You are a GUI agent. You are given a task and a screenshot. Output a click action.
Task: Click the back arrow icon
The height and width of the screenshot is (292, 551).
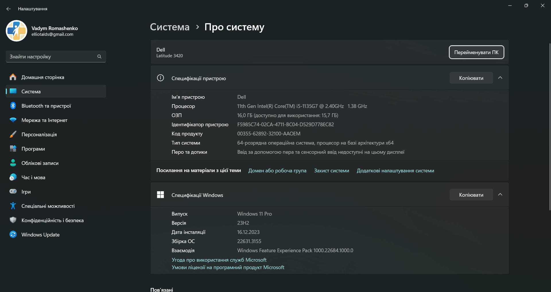[x=9, y=9]
